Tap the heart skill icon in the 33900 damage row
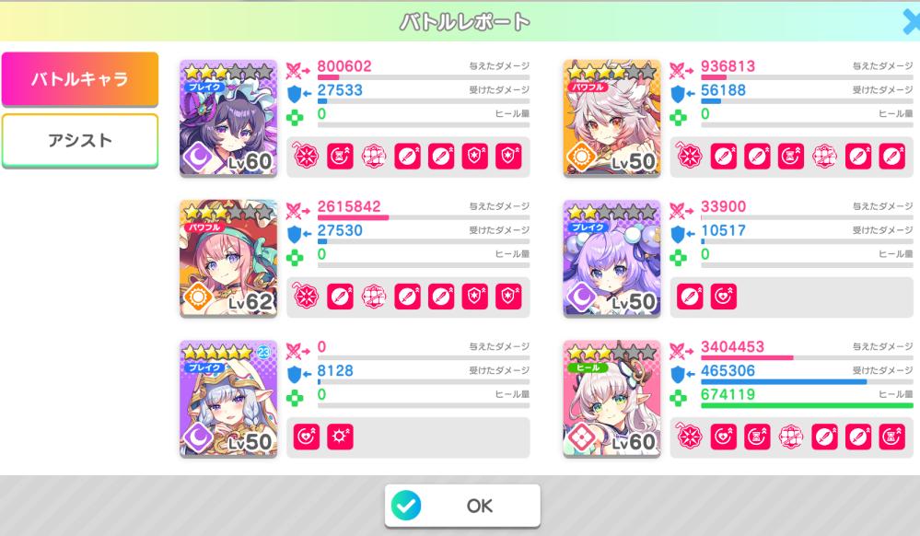920x536 pixels. point(724,297)
